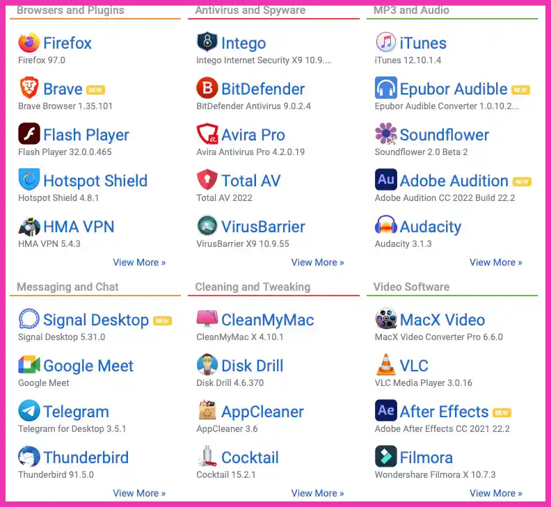
Task: Click the NEW badge beside After Effects
Action: (502, 412)
